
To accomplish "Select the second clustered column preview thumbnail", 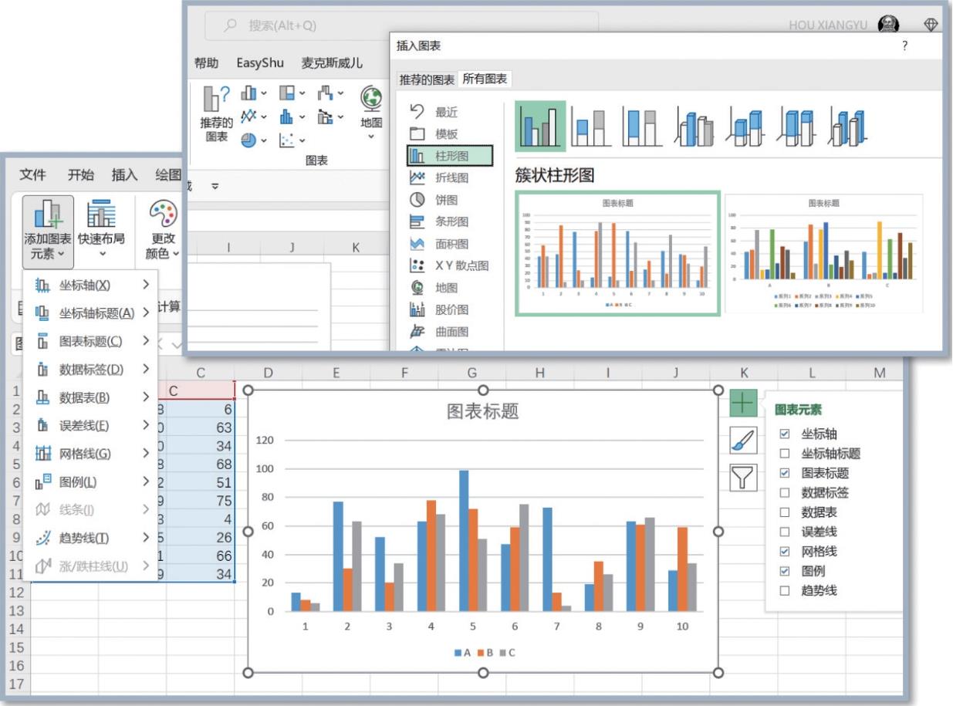I will 823,254.
